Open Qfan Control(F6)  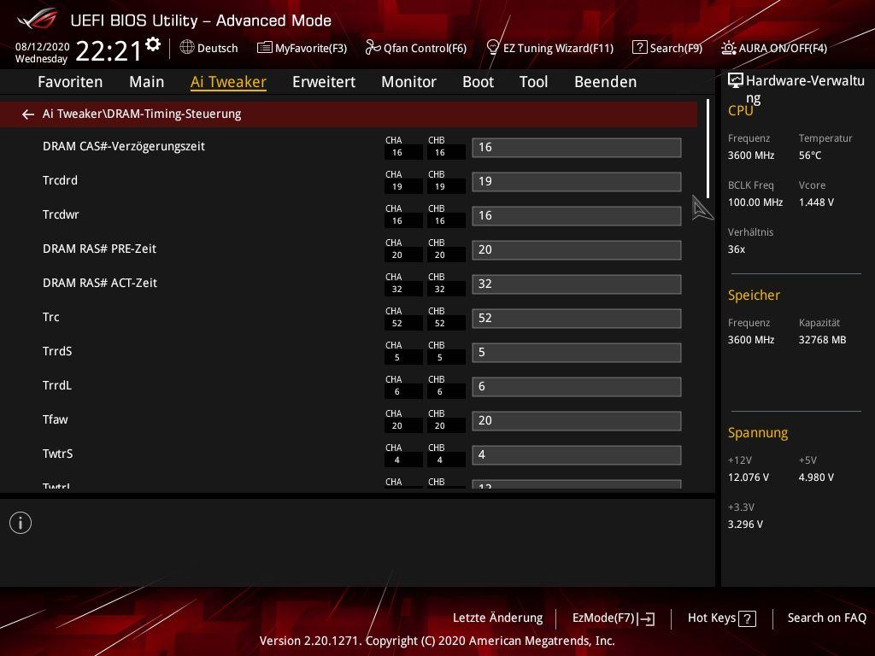(x=416, y=48)
